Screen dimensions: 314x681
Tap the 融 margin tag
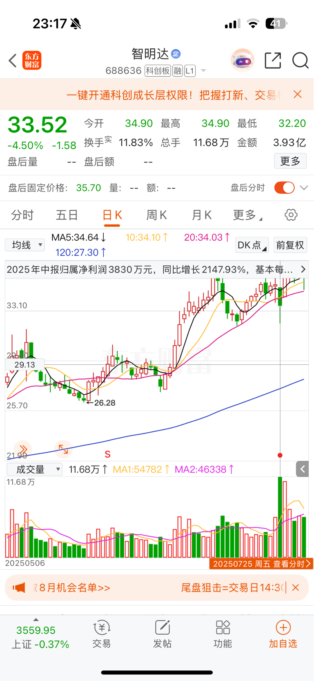coord(178,71)
